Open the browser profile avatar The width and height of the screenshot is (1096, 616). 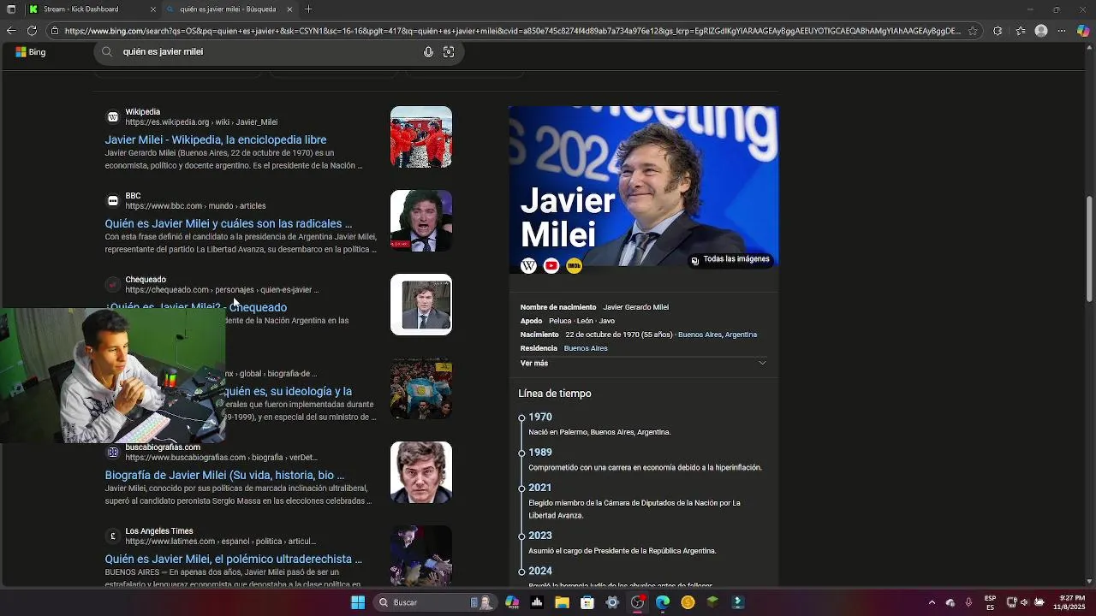1041,31
